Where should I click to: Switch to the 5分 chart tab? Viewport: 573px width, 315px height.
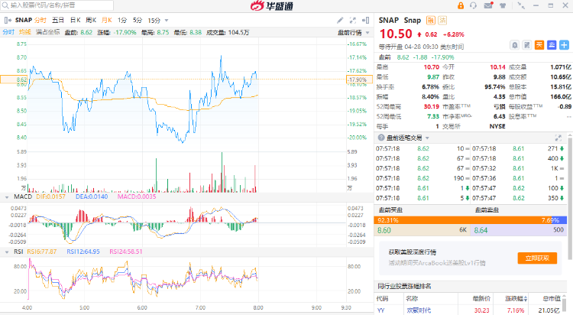(138, 20)
